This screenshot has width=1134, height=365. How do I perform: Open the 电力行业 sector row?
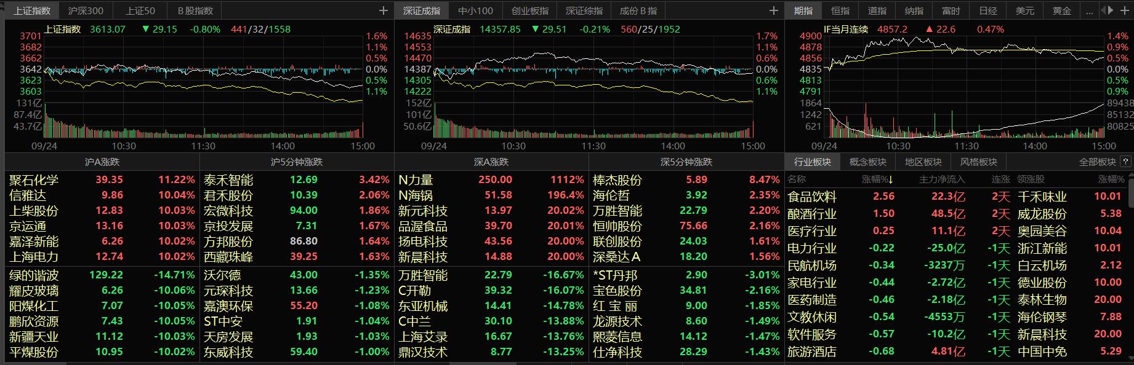[x=957, y=248]
